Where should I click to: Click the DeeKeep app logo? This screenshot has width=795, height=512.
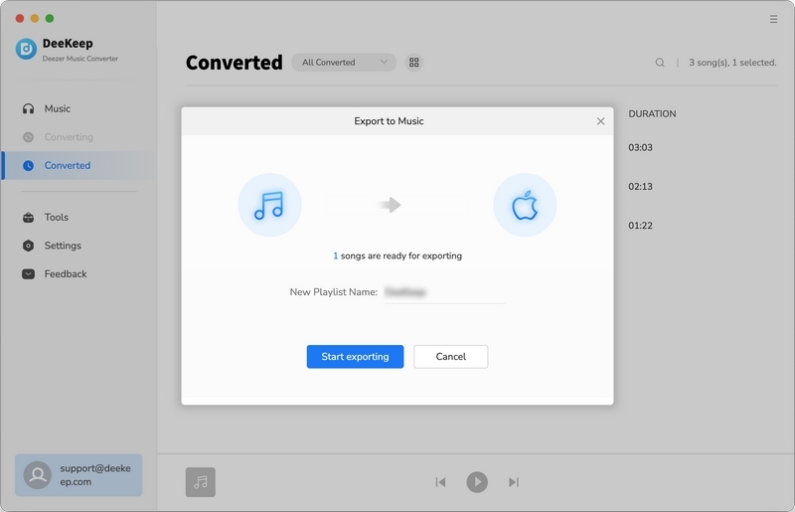pos(26,49)
